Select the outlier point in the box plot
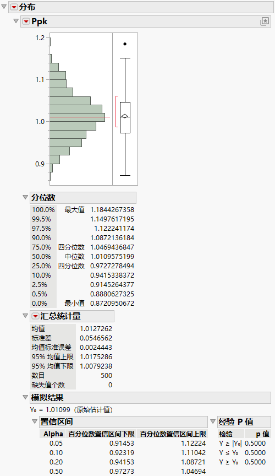This screenshot has height=476, width=275. point(125,44)
